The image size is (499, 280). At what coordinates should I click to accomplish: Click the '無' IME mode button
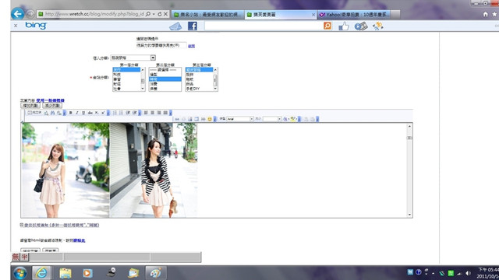click(16, 257)
